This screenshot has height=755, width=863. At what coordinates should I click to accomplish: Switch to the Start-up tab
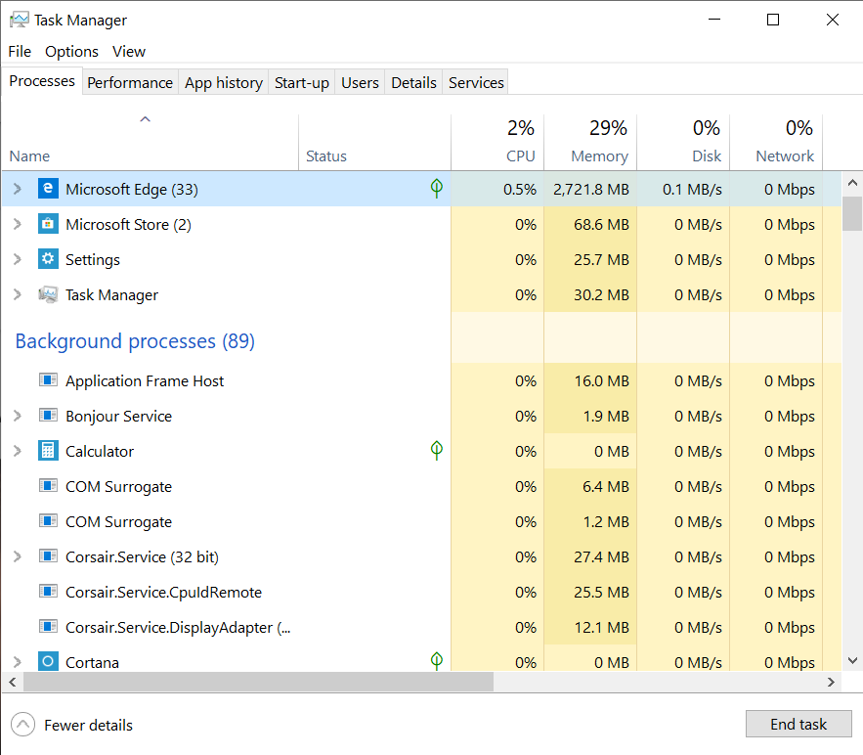tap(302, 82)
